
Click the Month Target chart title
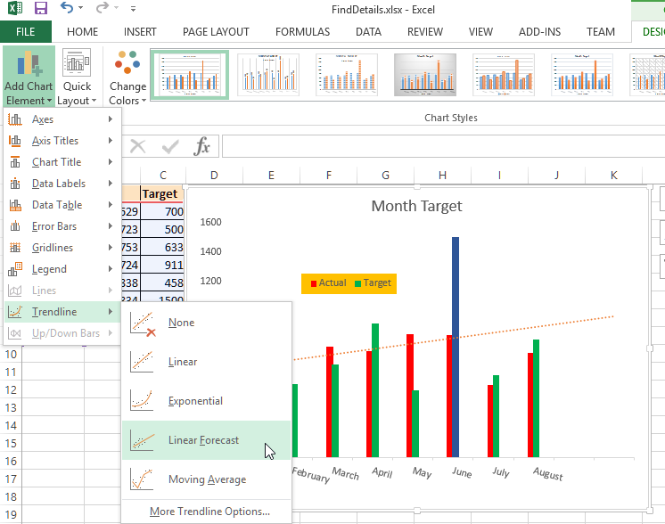click(416, 206)
